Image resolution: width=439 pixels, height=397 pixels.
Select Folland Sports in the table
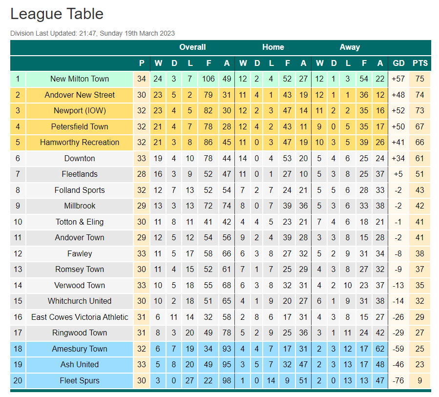click(x=80, y=190)
